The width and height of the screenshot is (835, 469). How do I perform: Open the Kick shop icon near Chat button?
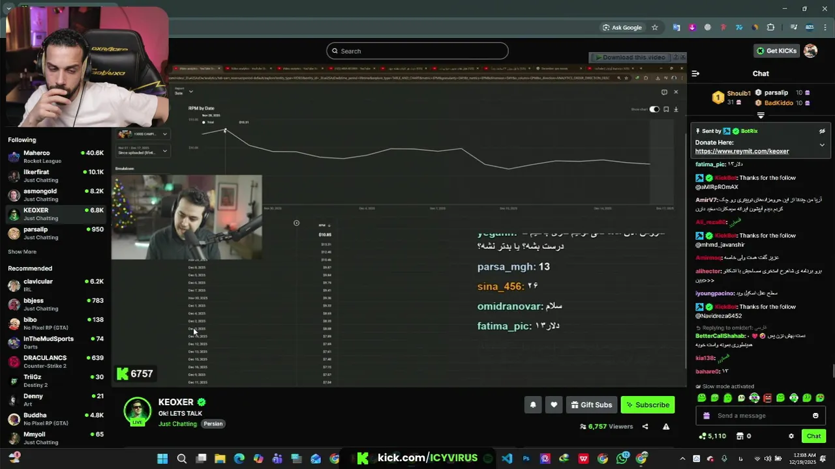(x=740, y=436)
